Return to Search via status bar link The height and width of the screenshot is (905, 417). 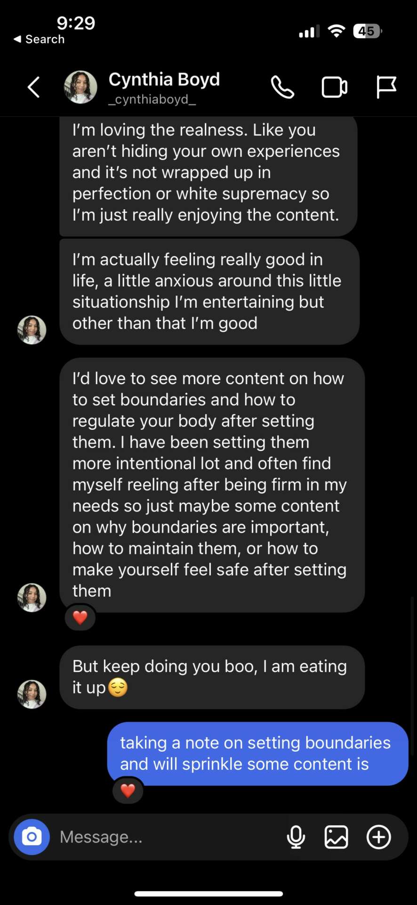pos(39,39)
